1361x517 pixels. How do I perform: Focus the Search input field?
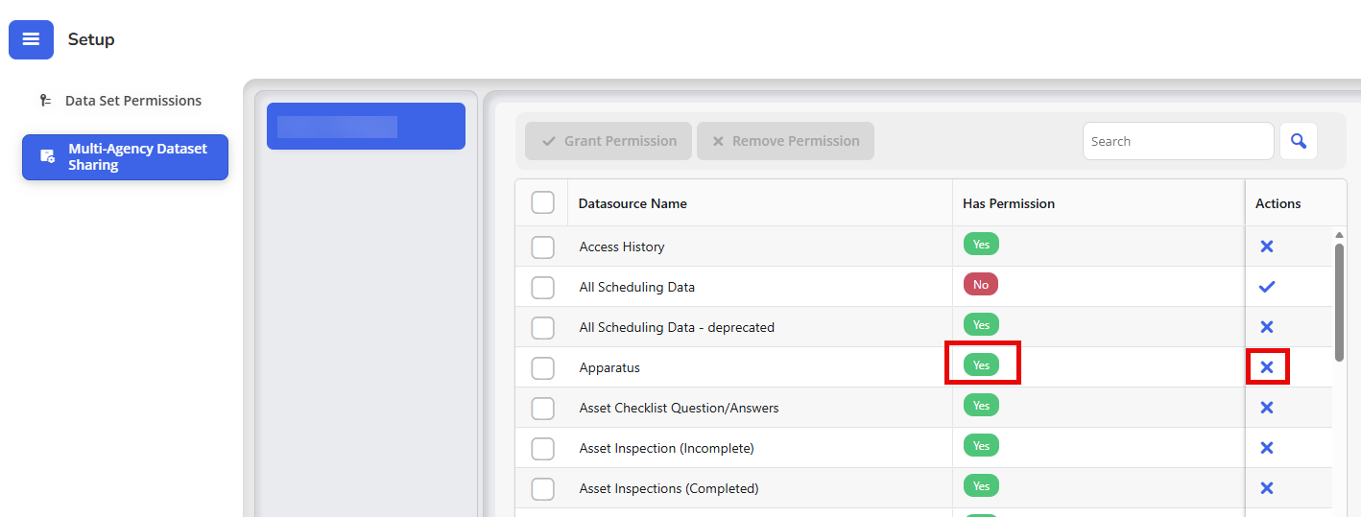pos(1179,141)
